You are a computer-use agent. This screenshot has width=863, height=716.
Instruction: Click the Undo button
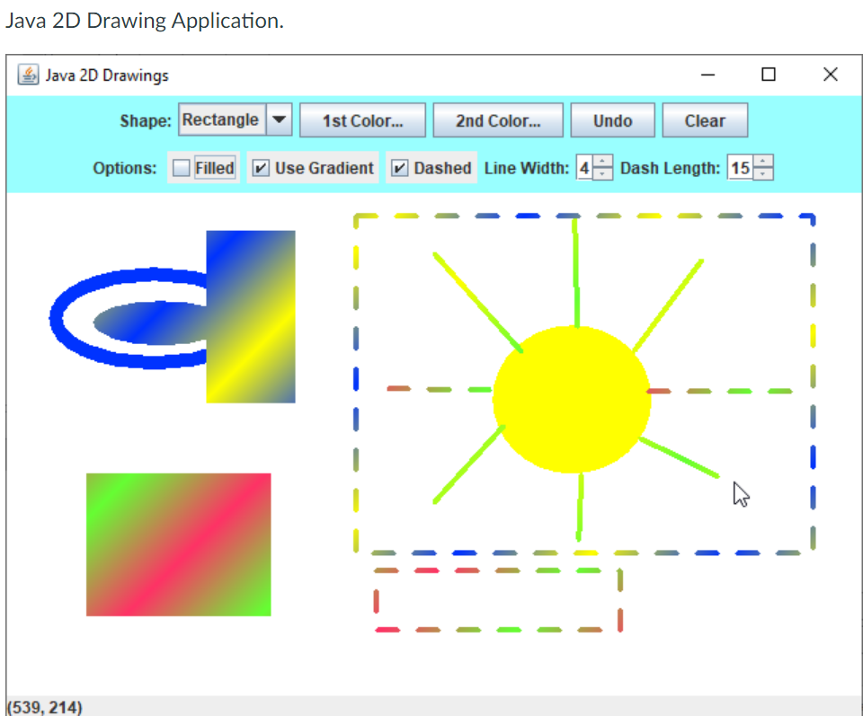612,119
